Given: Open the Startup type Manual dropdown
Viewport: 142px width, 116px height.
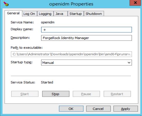Looking at the screenshot, I should coord(86,63).
